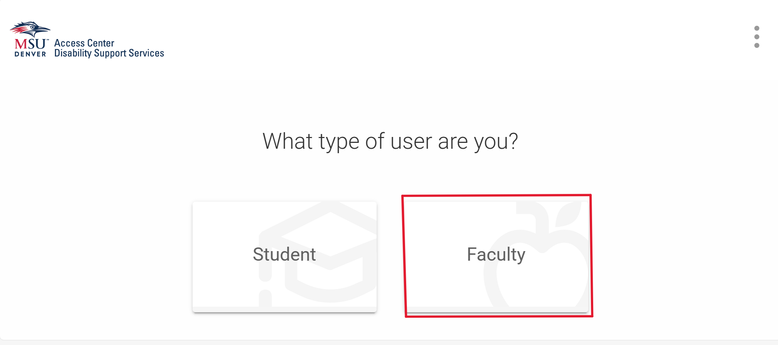Click the red MSU lettering in logo
The image size is (778, 345).
pos(30,44)
